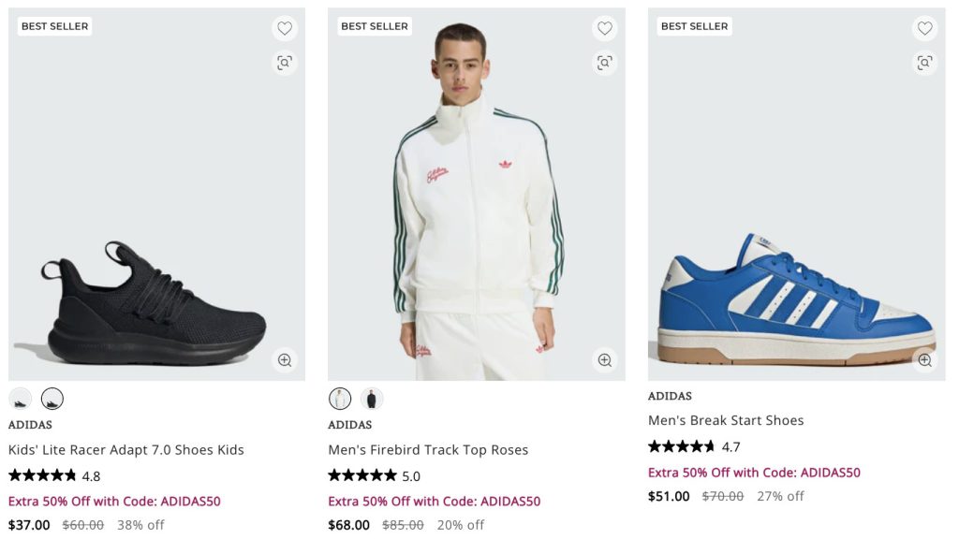Image resolution: width=959 pixels, height=554 pixels.
Task: Favorite the Kids' Lite Racer shoes with heart icon
Action: point(285,28)
